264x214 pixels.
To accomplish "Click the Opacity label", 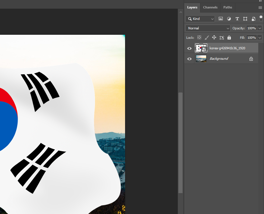I will point(238,28).
